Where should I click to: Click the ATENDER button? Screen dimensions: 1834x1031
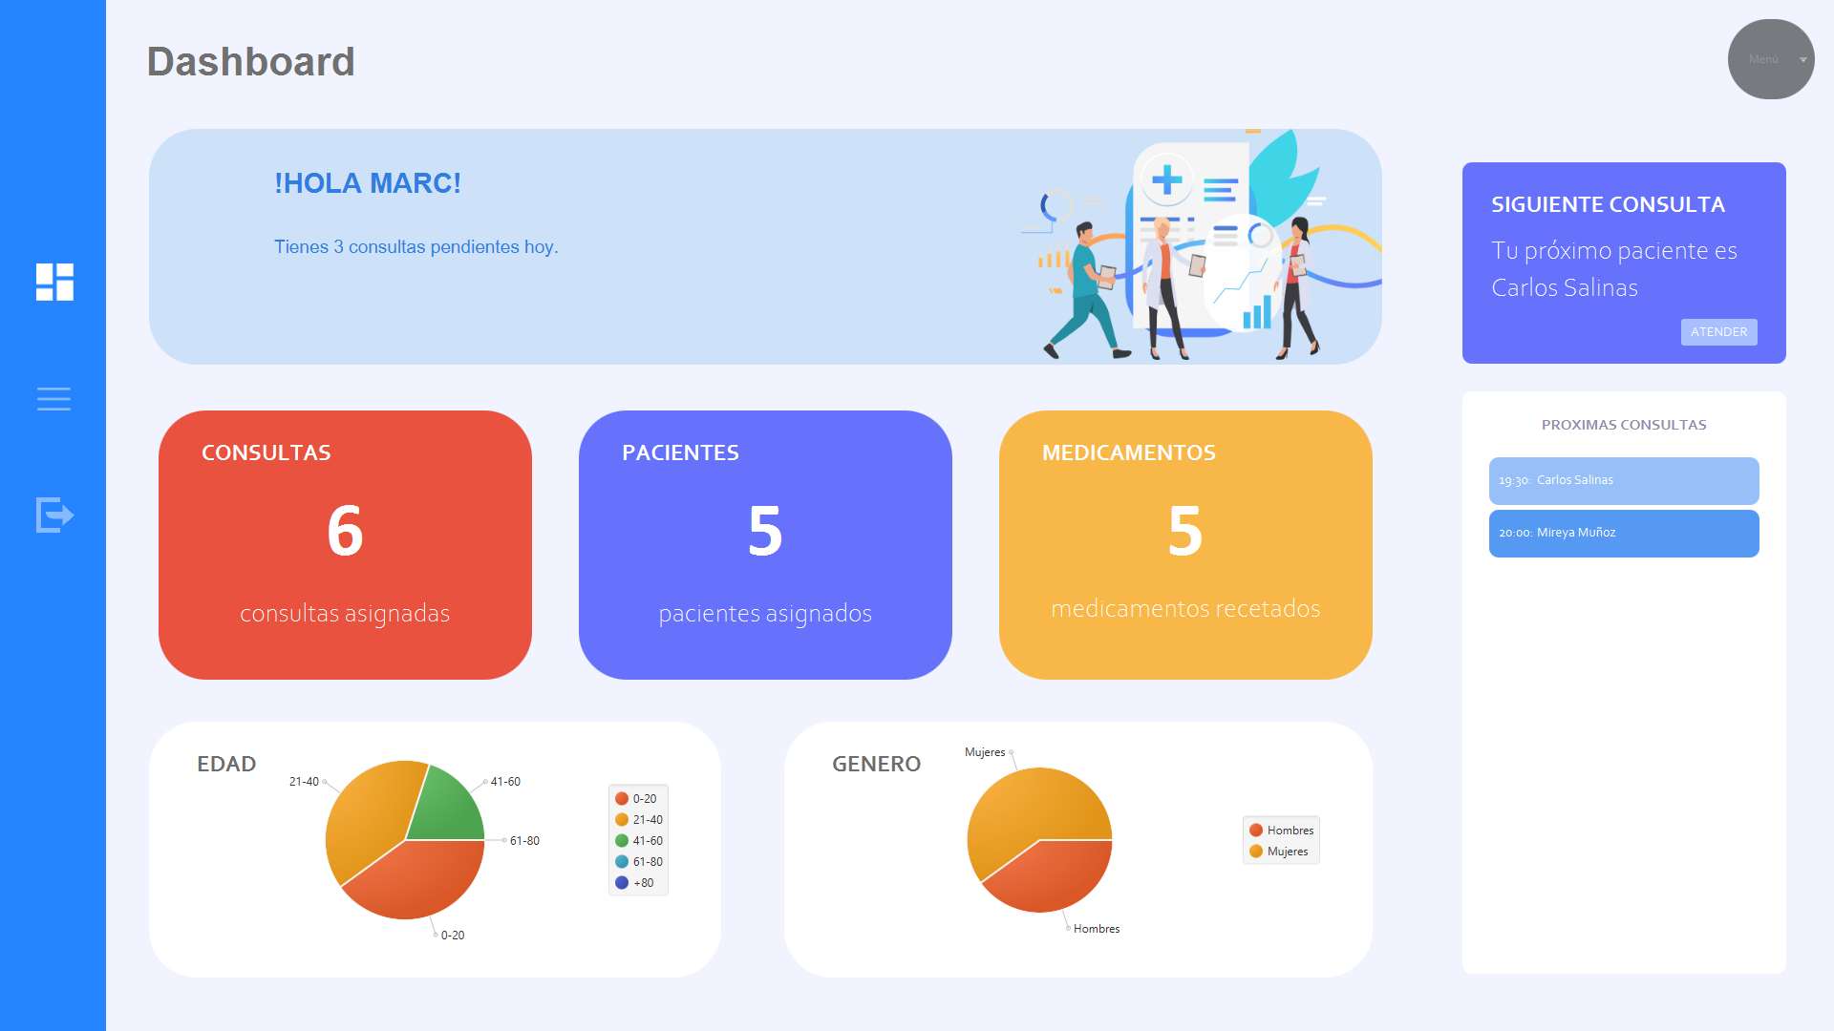(1718, 332)
